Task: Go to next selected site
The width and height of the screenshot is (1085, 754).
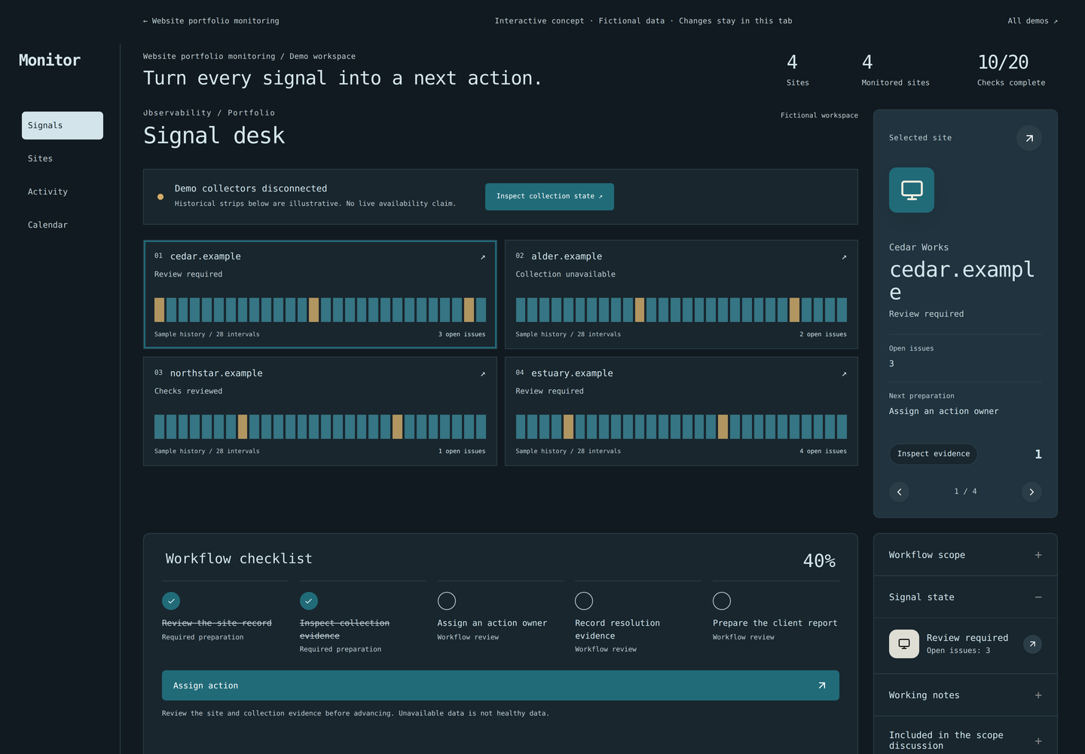Action: click(1032, 492)
